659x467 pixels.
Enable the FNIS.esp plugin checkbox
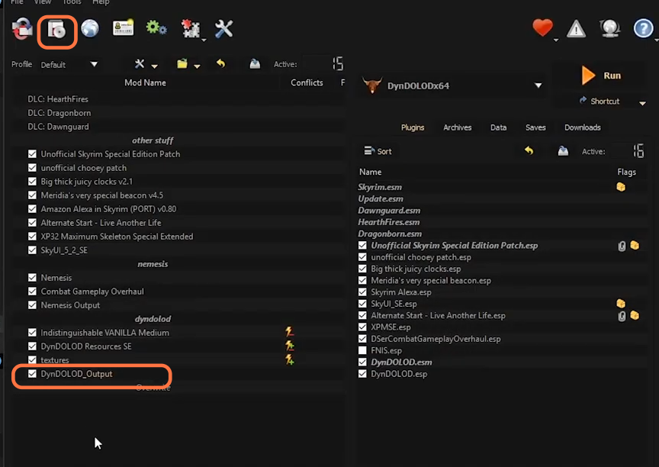(362, 350)
